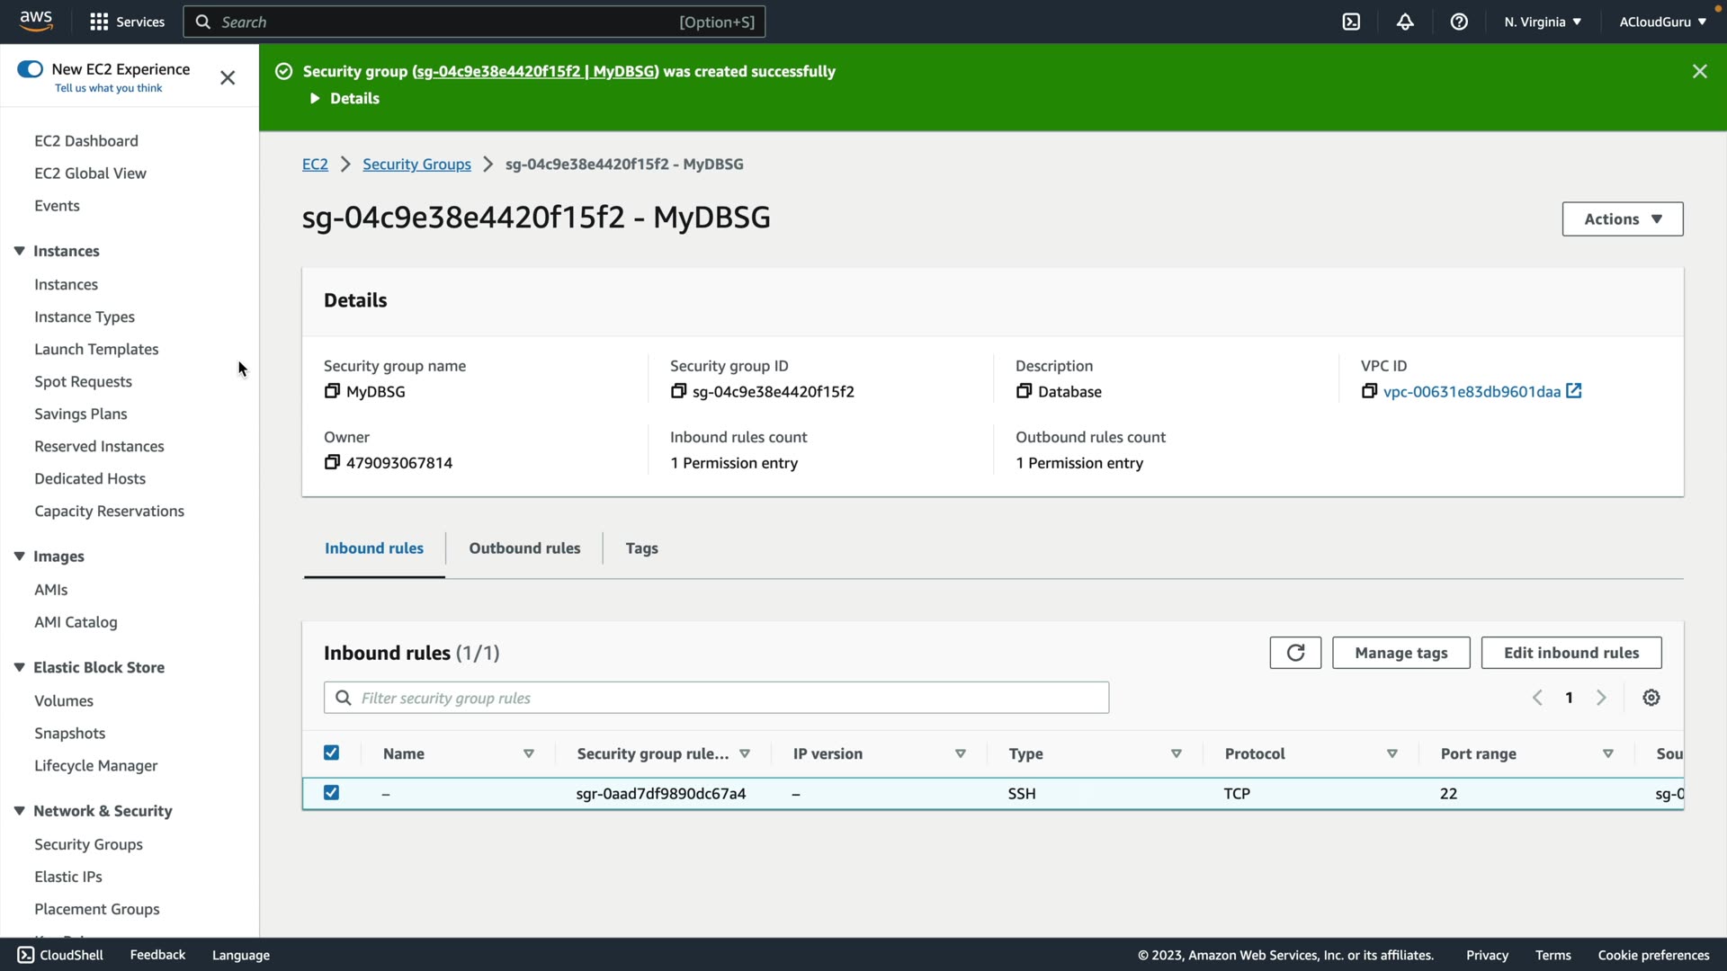
Task: Switch to the Outbound rules tab
Action: click(524, 548)
